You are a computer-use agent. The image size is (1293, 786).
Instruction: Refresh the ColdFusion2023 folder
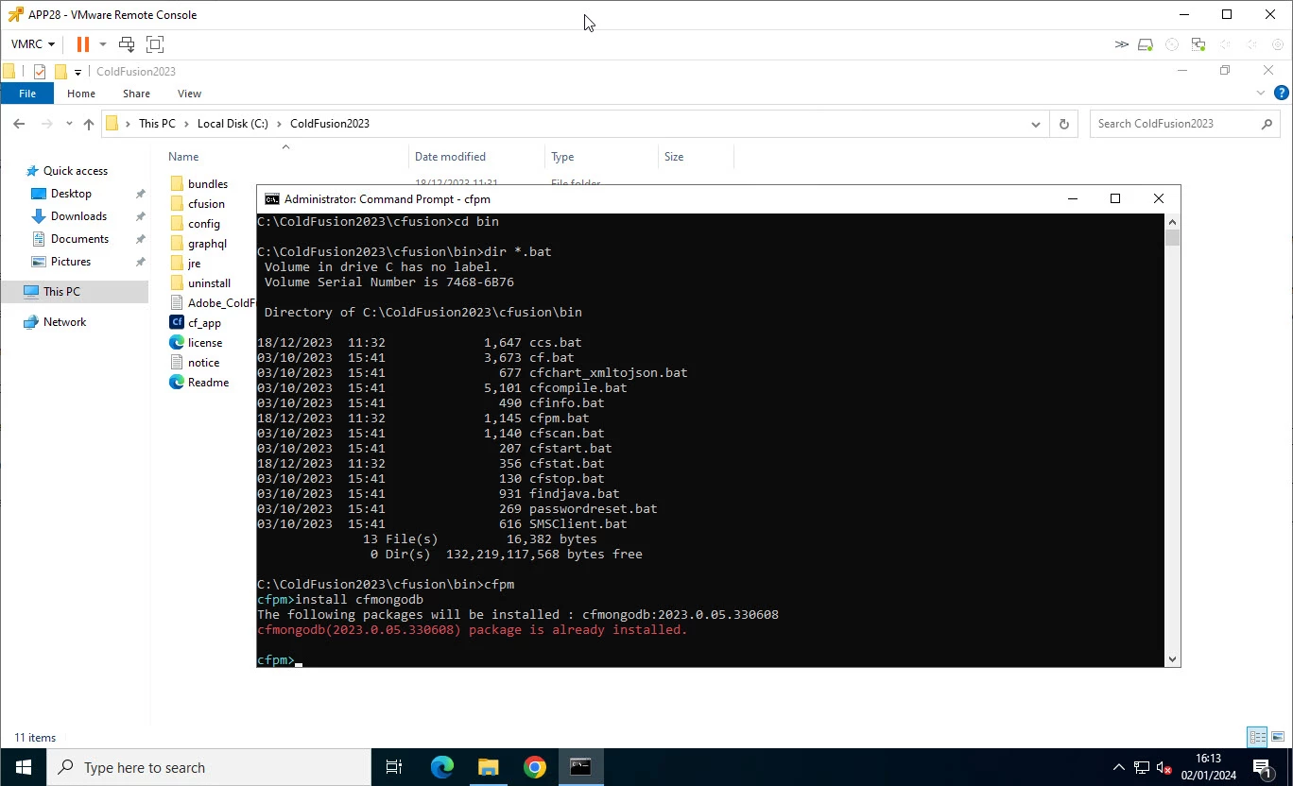1063,124
